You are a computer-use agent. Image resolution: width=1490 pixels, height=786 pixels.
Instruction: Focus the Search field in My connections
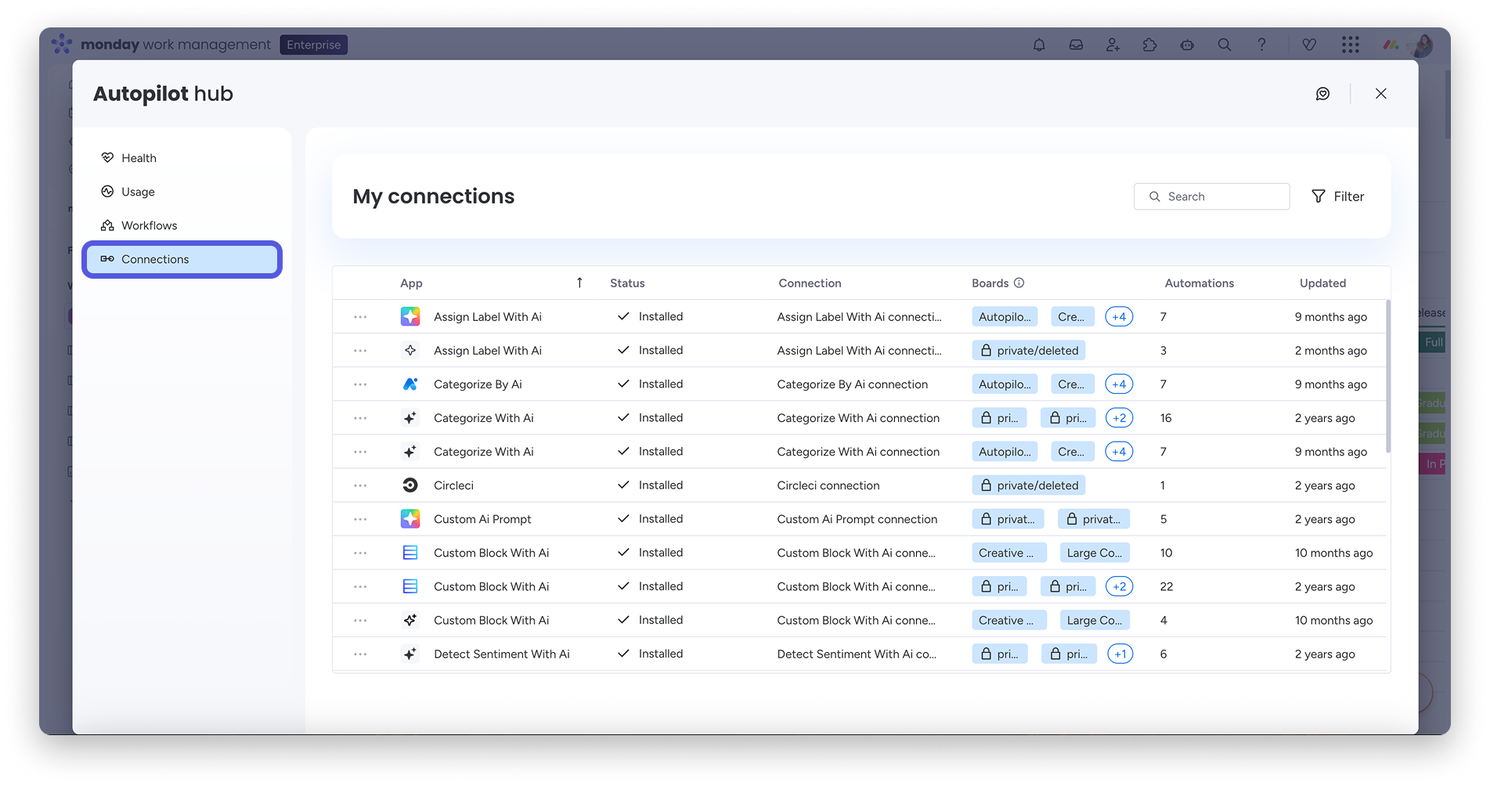pos(1211,196)
